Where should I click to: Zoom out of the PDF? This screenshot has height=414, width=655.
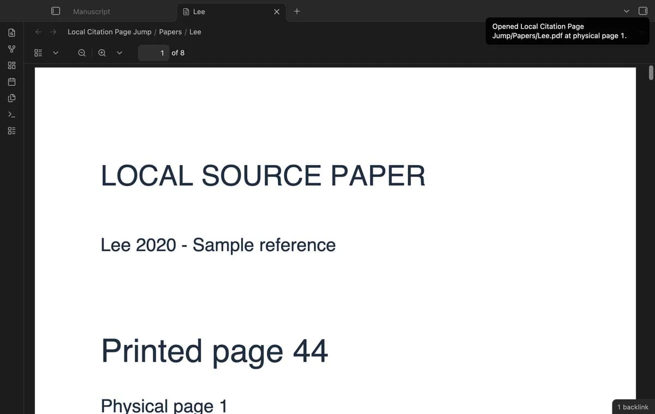click(x=81, y=53)
